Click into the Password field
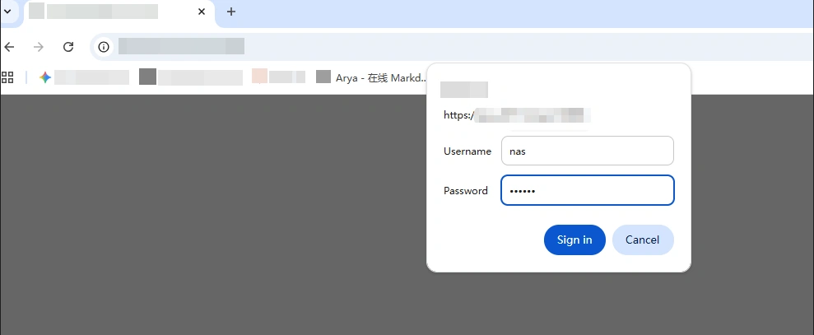 (x=587, y=191)
